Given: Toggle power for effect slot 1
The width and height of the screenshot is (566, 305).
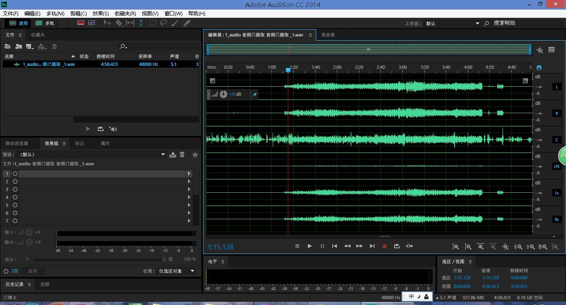Looking at the screenshot, I should coord(15,174).
